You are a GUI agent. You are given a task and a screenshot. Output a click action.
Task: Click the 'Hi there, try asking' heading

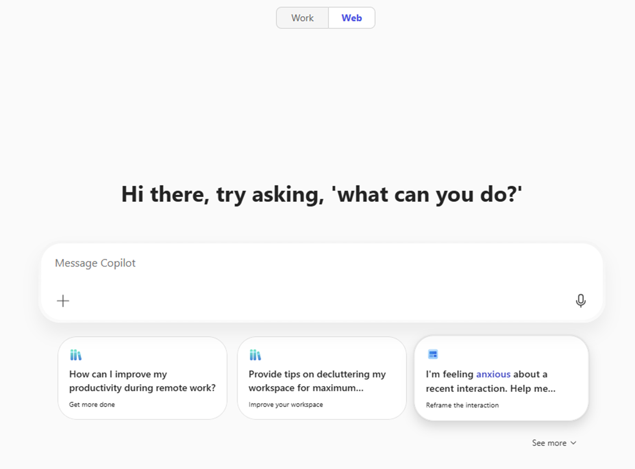321,194
